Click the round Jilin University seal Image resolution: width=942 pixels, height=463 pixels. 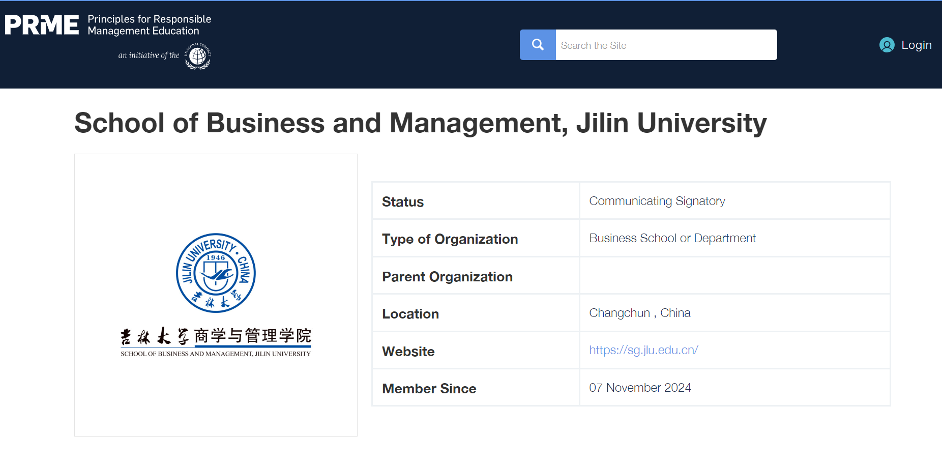coord(216,273)
